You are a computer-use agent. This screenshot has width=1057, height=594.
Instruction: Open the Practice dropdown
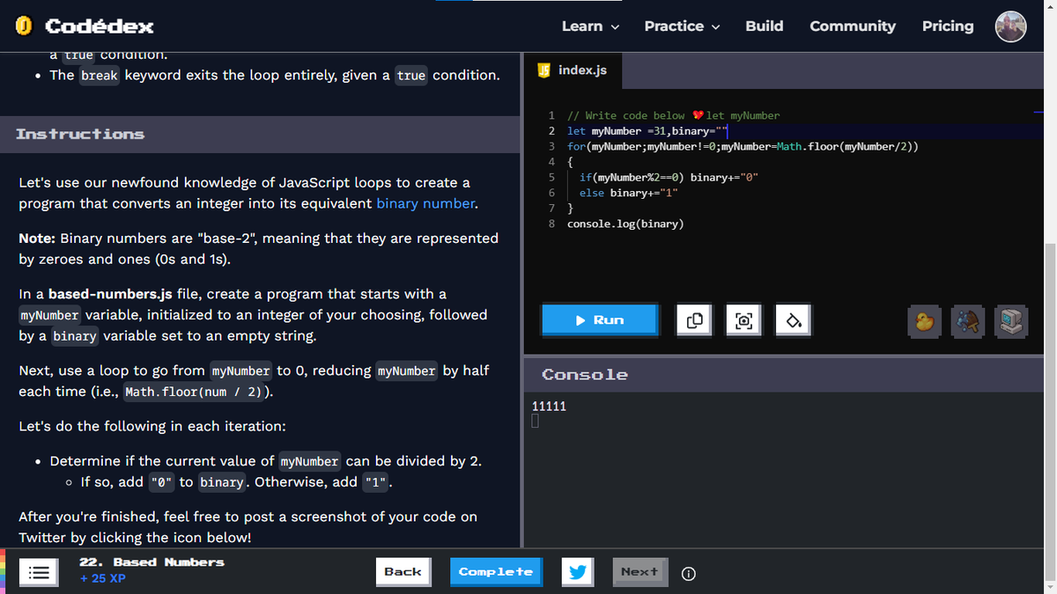[x=681, y=26]
